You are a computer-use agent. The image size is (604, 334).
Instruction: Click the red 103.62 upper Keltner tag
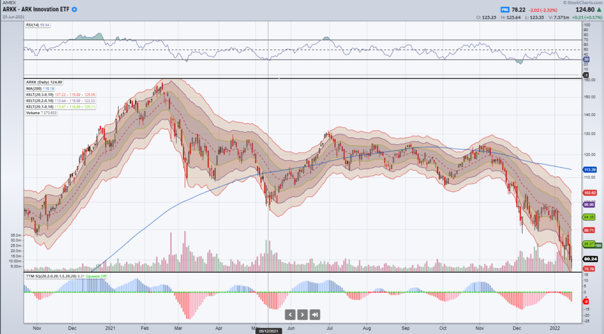click(590, 193)
